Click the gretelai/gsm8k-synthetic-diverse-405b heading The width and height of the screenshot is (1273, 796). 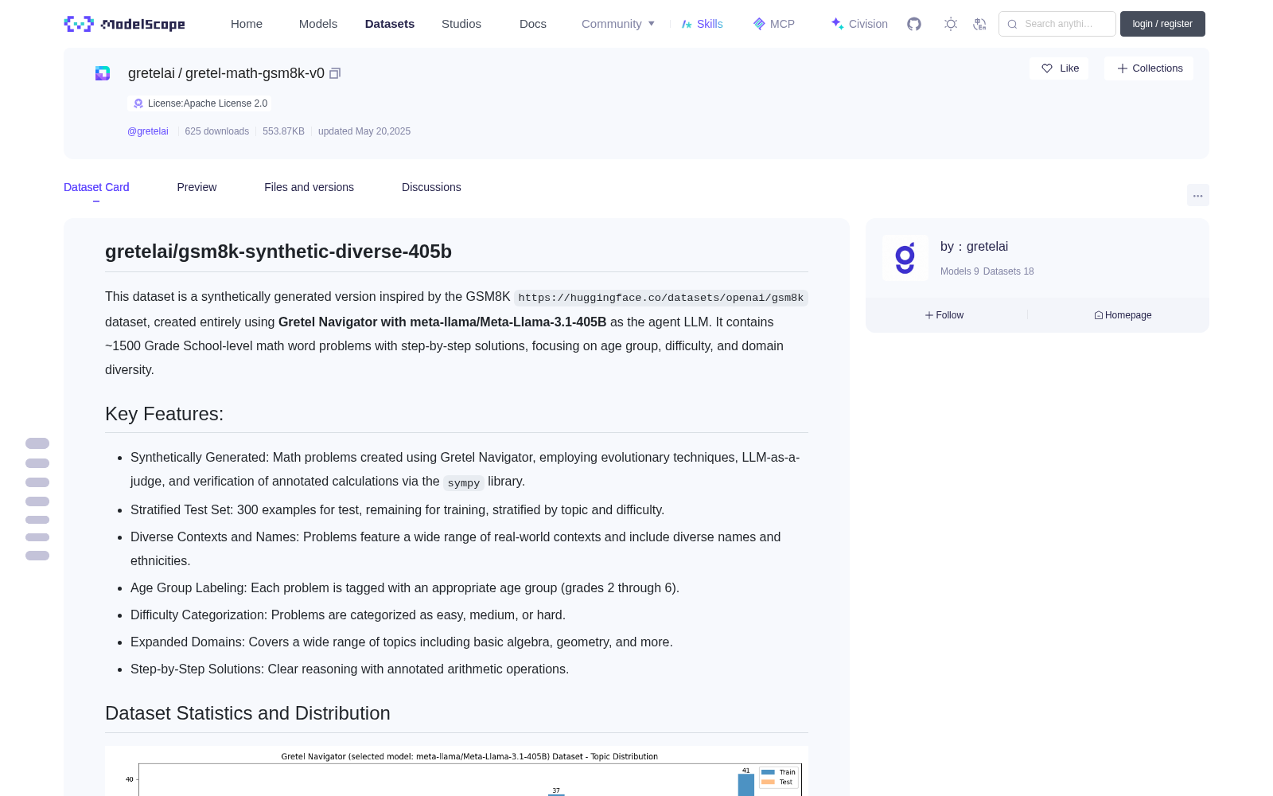point(278,252)
